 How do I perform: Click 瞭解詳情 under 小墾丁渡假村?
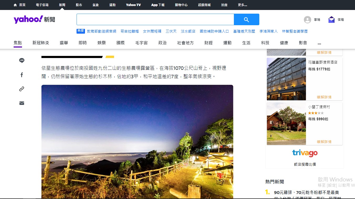324,142
